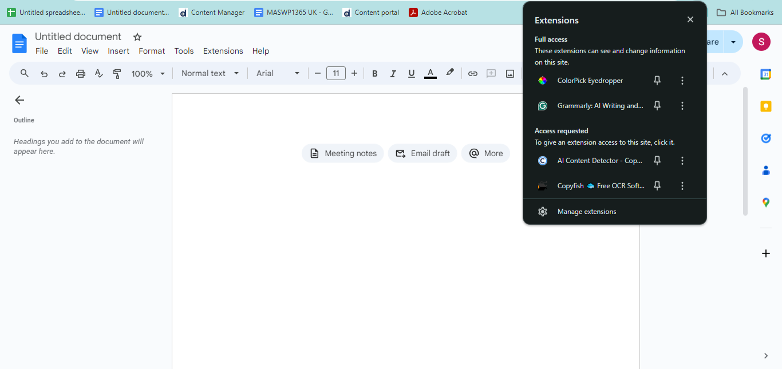Toggle italic formatting

(x=393, y=73)
